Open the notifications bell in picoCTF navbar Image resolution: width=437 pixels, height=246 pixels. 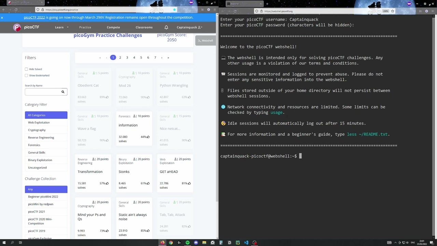tap(166, 27)
